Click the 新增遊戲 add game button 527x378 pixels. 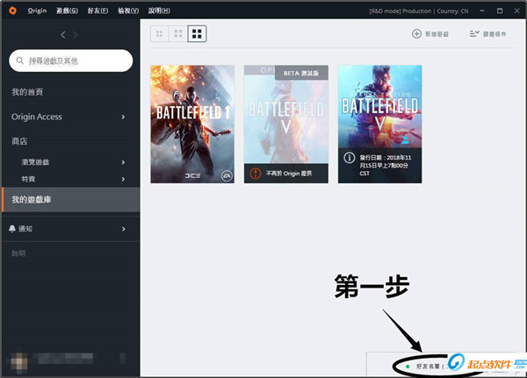coord(430,34)
